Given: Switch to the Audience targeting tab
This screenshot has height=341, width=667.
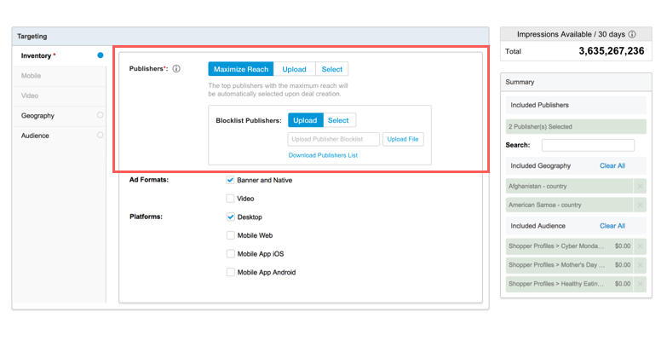Looking at the screenshot, I should [35, 136].
